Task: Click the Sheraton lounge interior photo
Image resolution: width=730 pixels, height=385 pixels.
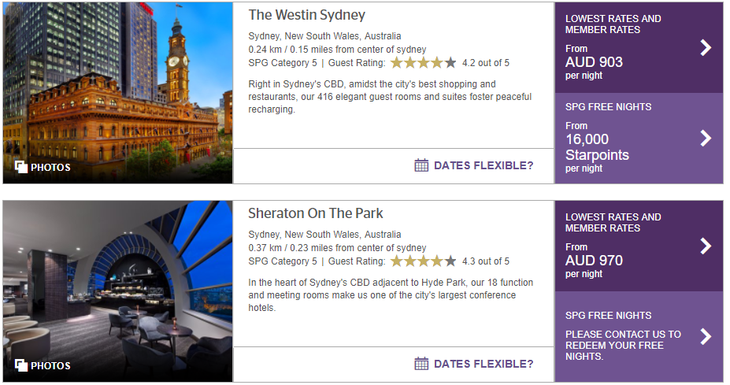Action: click(x=118, y=291)
